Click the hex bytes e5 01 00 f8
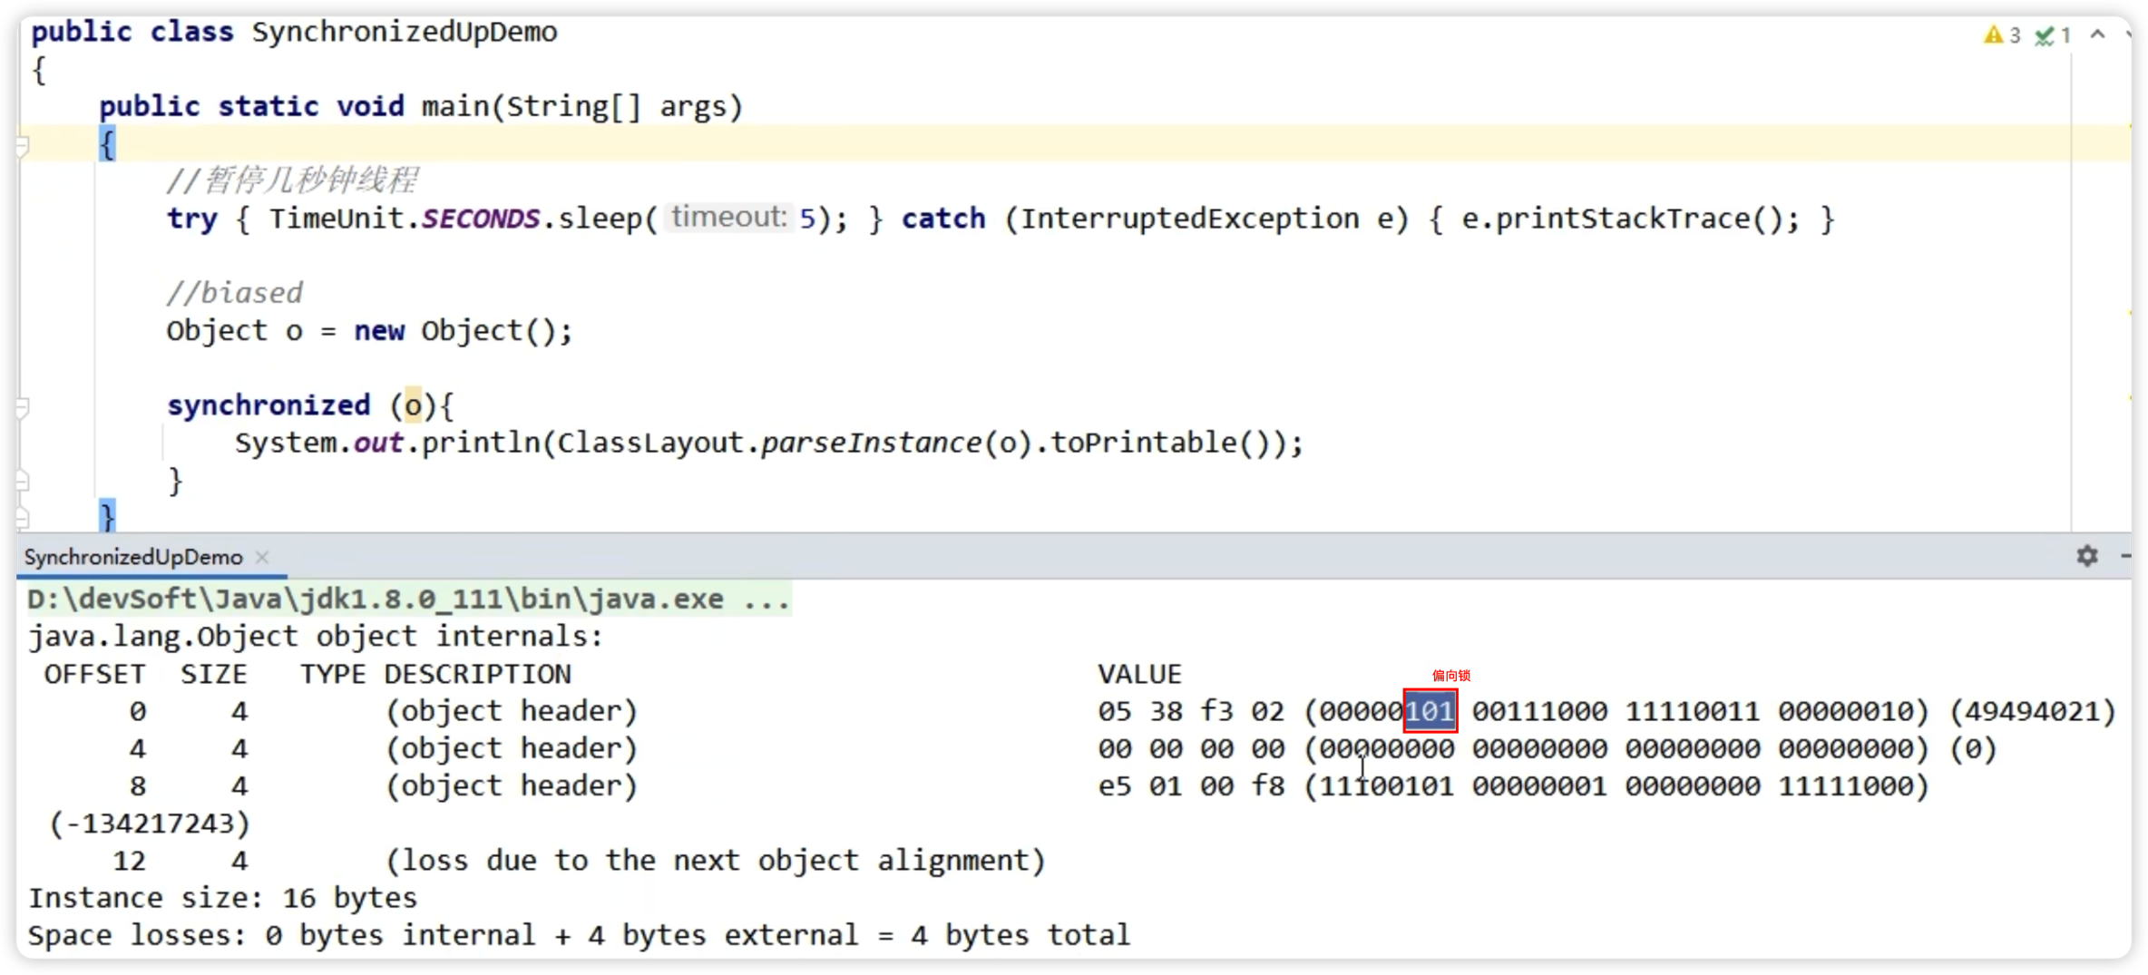This screenshot has height=975, width=2148. tap(1191, 785)
